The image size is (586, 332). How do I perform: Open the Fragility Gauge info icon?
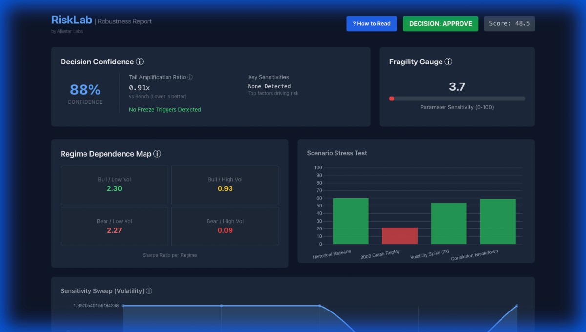click(x=448, y=62)
